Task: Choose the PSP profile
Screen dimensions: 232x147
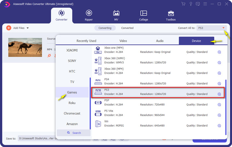Action: [x=158, y=103]
